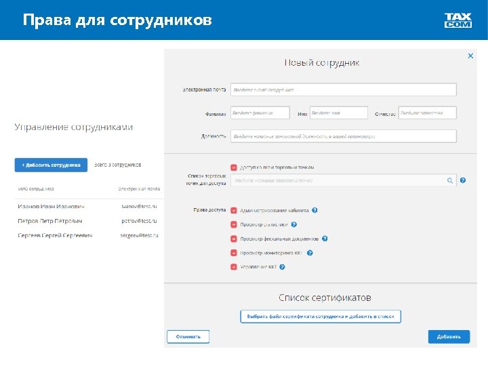Open help for Администрирование кабинета

point(314,210)
